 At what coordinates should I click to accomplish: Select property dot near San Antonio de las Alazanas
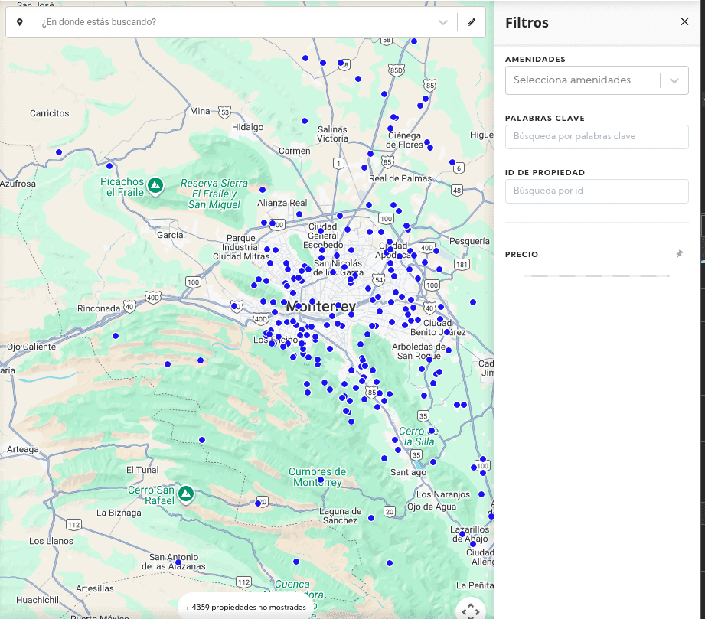(x=178, y=562)
